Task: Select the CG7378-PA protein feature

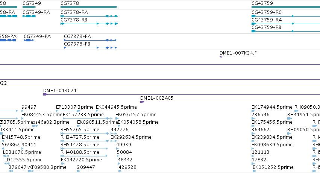Action: (x=90, y=40)
